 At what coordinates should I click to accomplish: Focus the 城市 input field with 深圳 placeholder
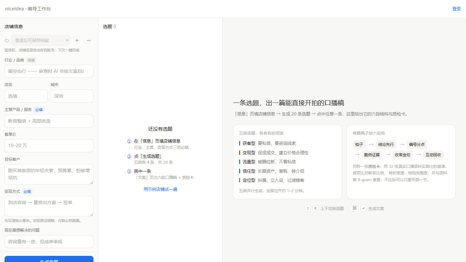pyautogui.click(x=72, y=96)
